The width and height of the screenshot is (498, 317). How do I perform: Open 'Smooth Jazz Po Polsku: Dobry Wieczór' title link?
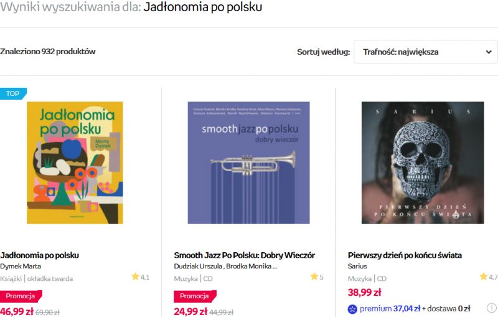tap(244, 255)
